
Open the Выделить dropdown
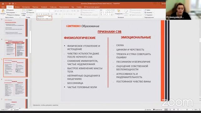coord(149,15)
